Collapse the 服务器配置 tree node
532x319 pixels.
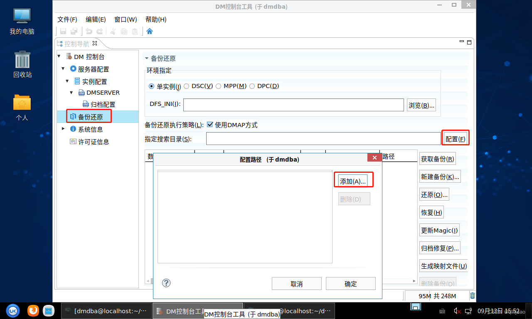63,69
